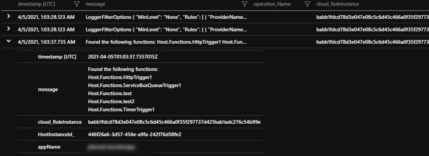
Task: Select the 'Found the following functions' row message
Action: [166, 42]
